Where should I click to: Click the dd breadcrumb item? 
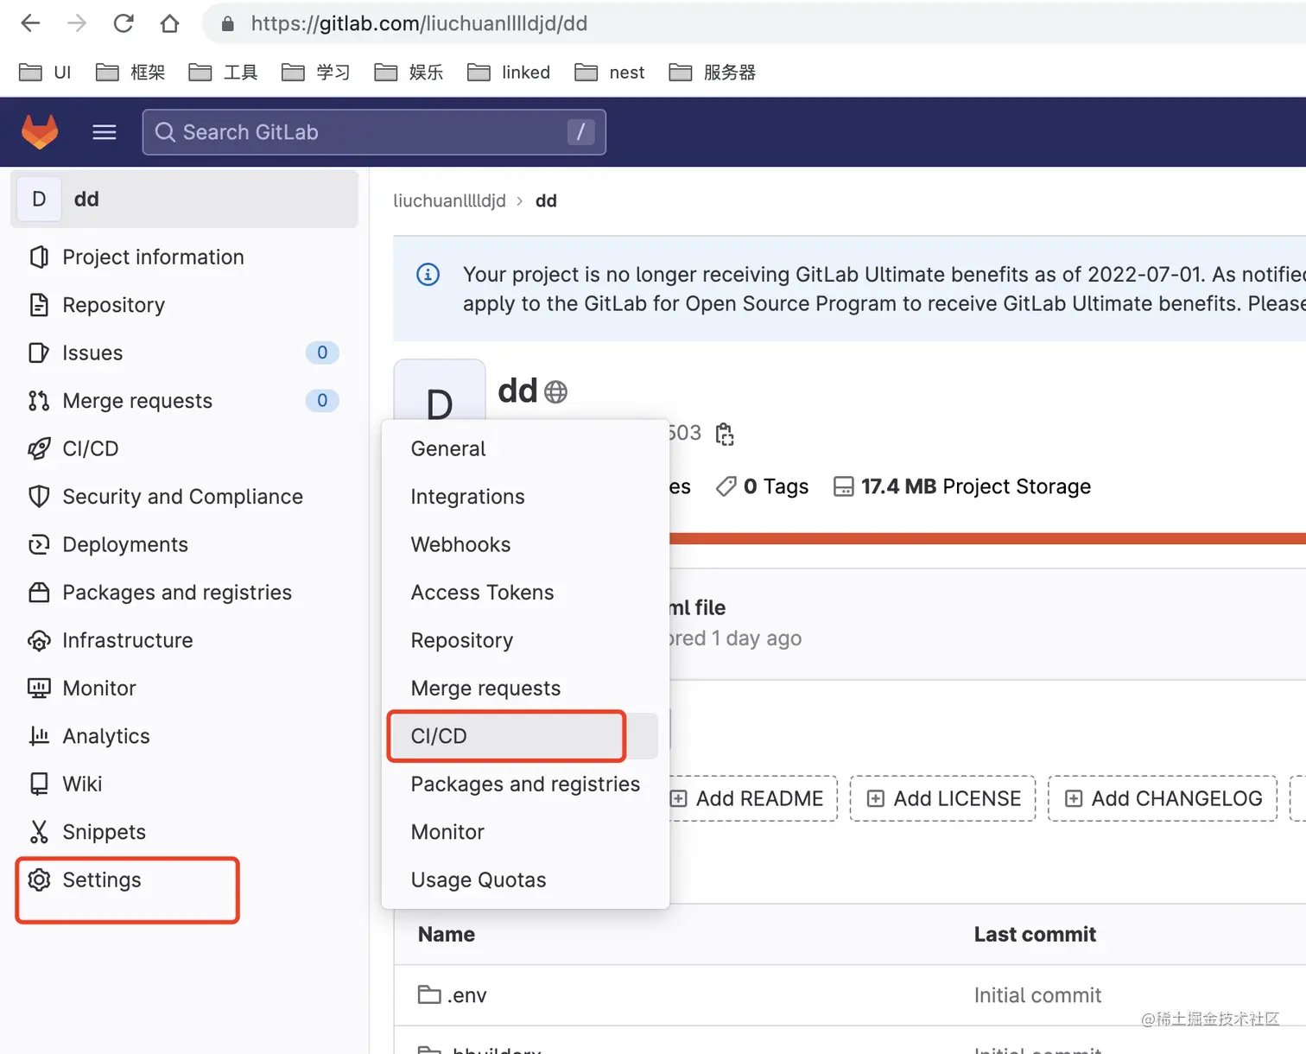point(546,200)
